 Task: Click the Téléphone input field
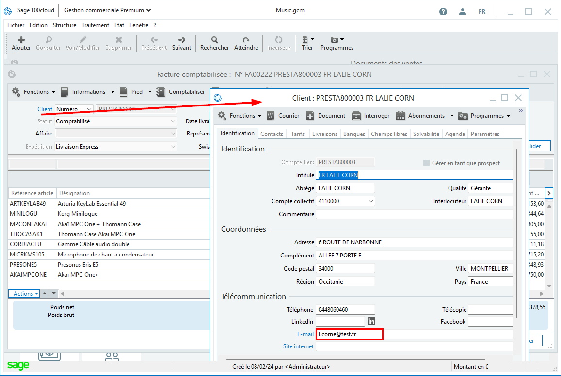pos(345,309)
